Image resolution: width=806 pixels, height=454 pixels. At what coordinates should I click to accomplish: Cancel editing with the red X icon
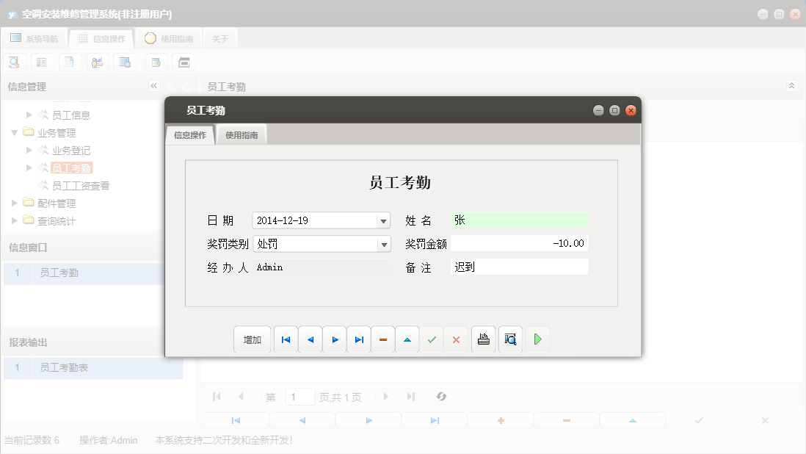coord(455,339)
